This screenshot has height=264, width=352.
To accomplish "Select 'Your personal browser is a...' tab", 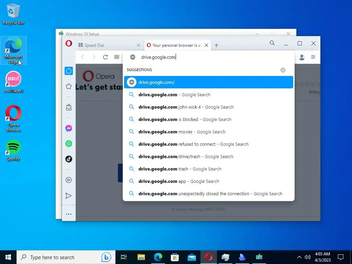I will 177,45.
